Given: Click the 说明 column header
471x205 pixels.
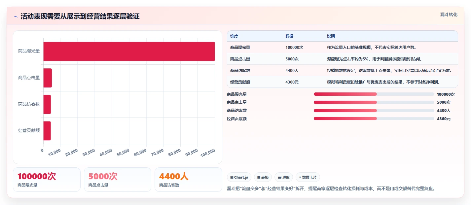Looking at the screenshot, I should coord(331,36).
